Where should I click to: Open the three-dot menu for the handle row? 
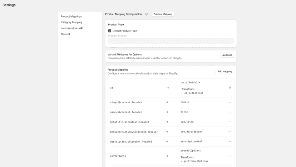[229, 102]
